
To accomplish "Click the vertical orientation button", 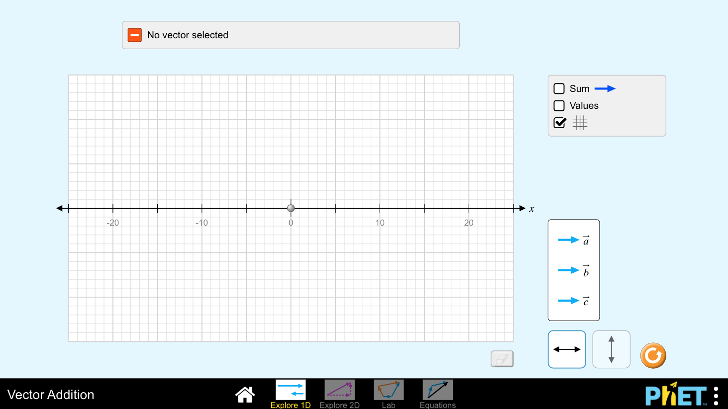I will tap(611, 349).
